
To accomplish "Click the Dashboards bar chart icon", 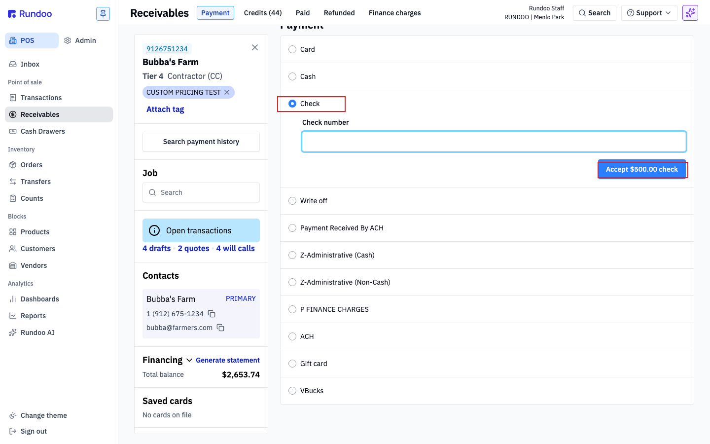I will [13, 299].
